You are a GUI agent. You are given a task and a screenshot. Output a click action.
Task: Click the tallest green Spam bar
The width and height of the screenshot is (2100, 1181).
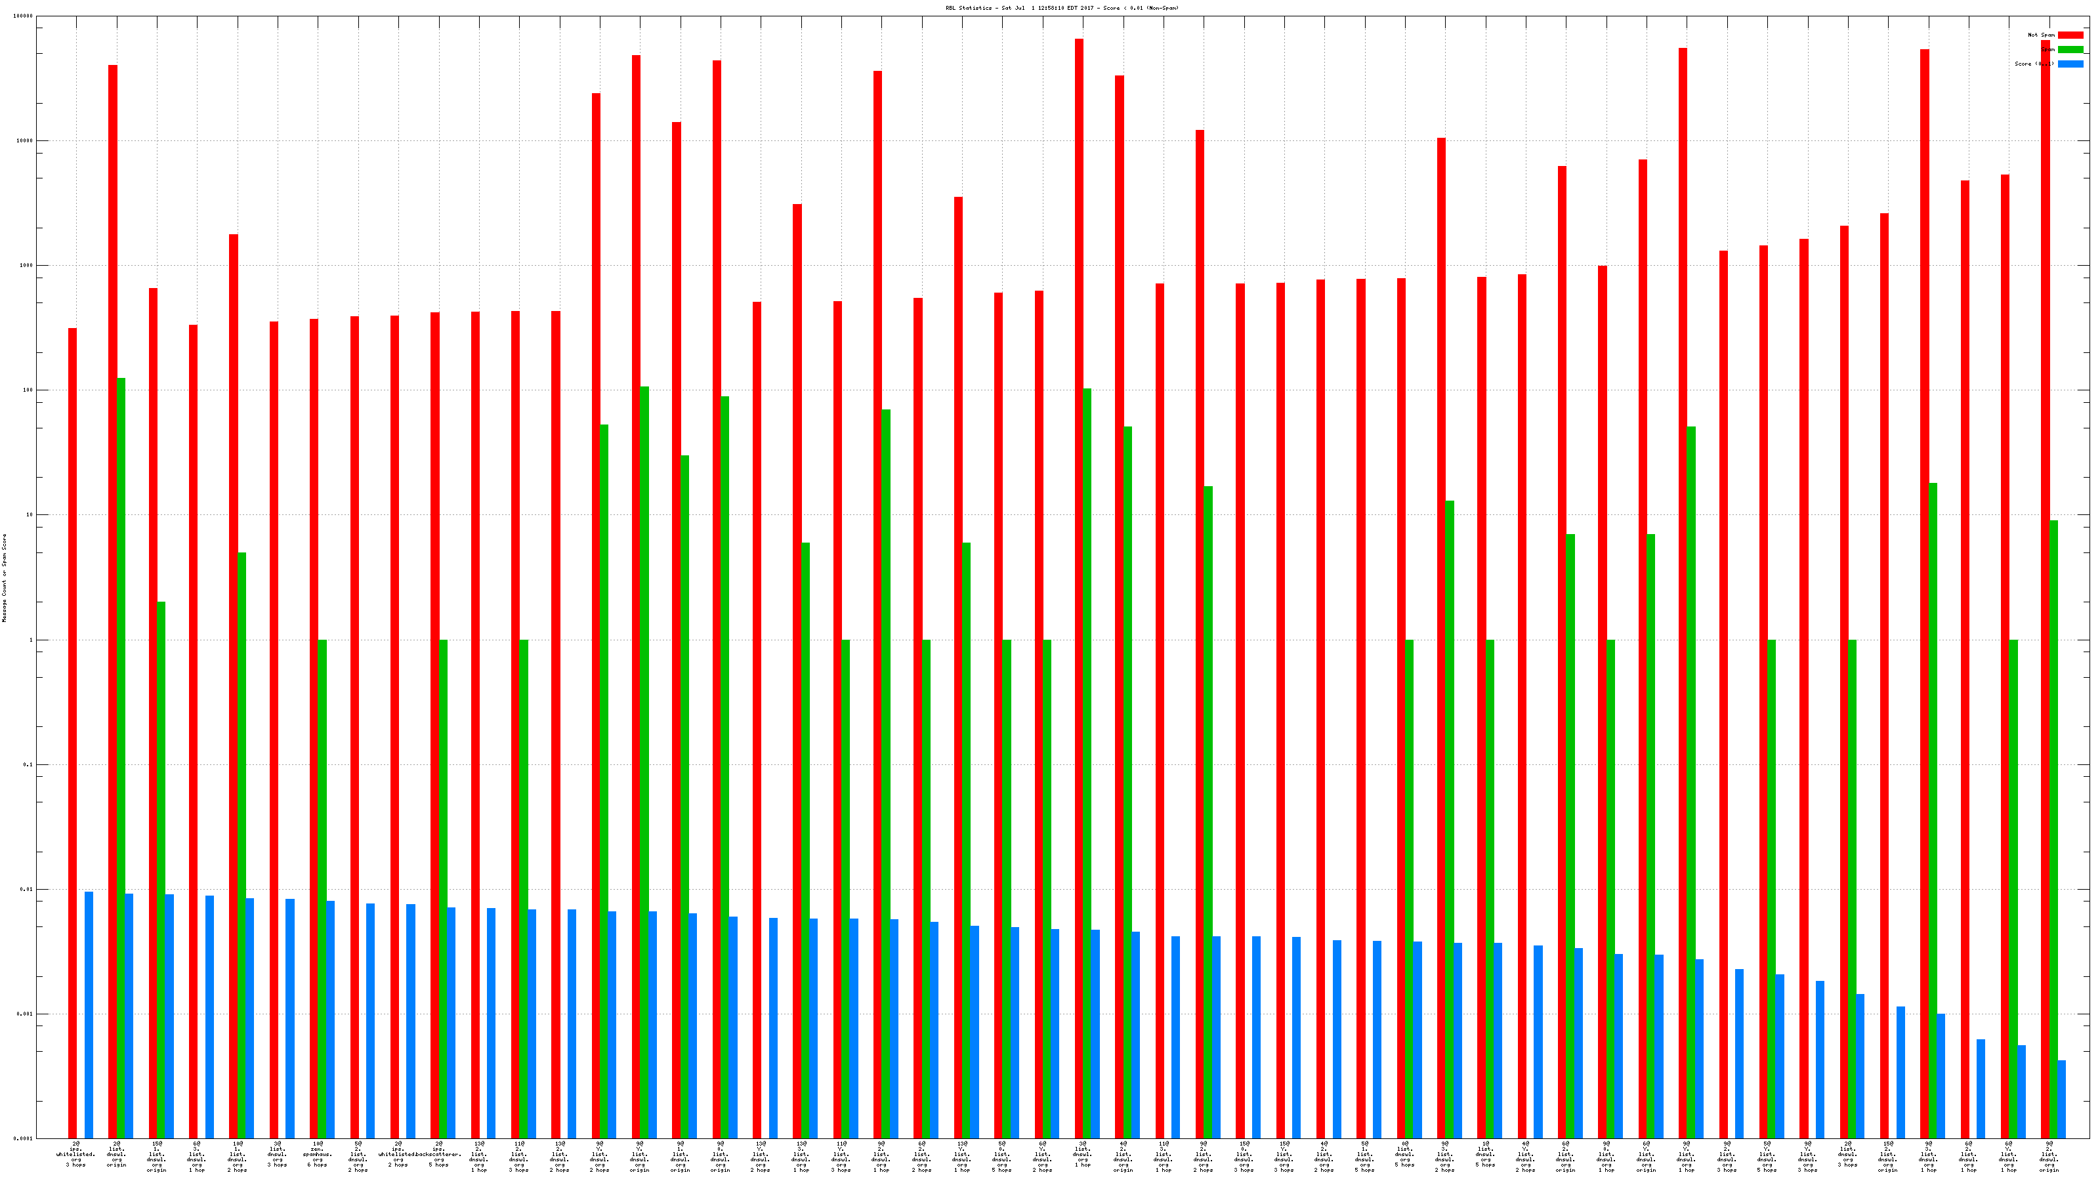[121, 758]
